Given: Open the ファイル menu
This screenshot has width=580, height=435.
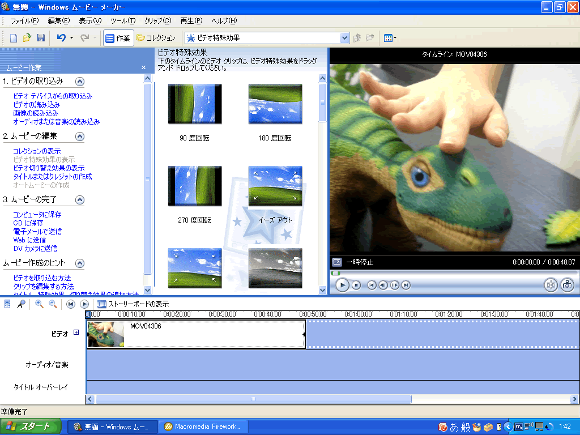Looking at the screenshot, I should 24,21.
